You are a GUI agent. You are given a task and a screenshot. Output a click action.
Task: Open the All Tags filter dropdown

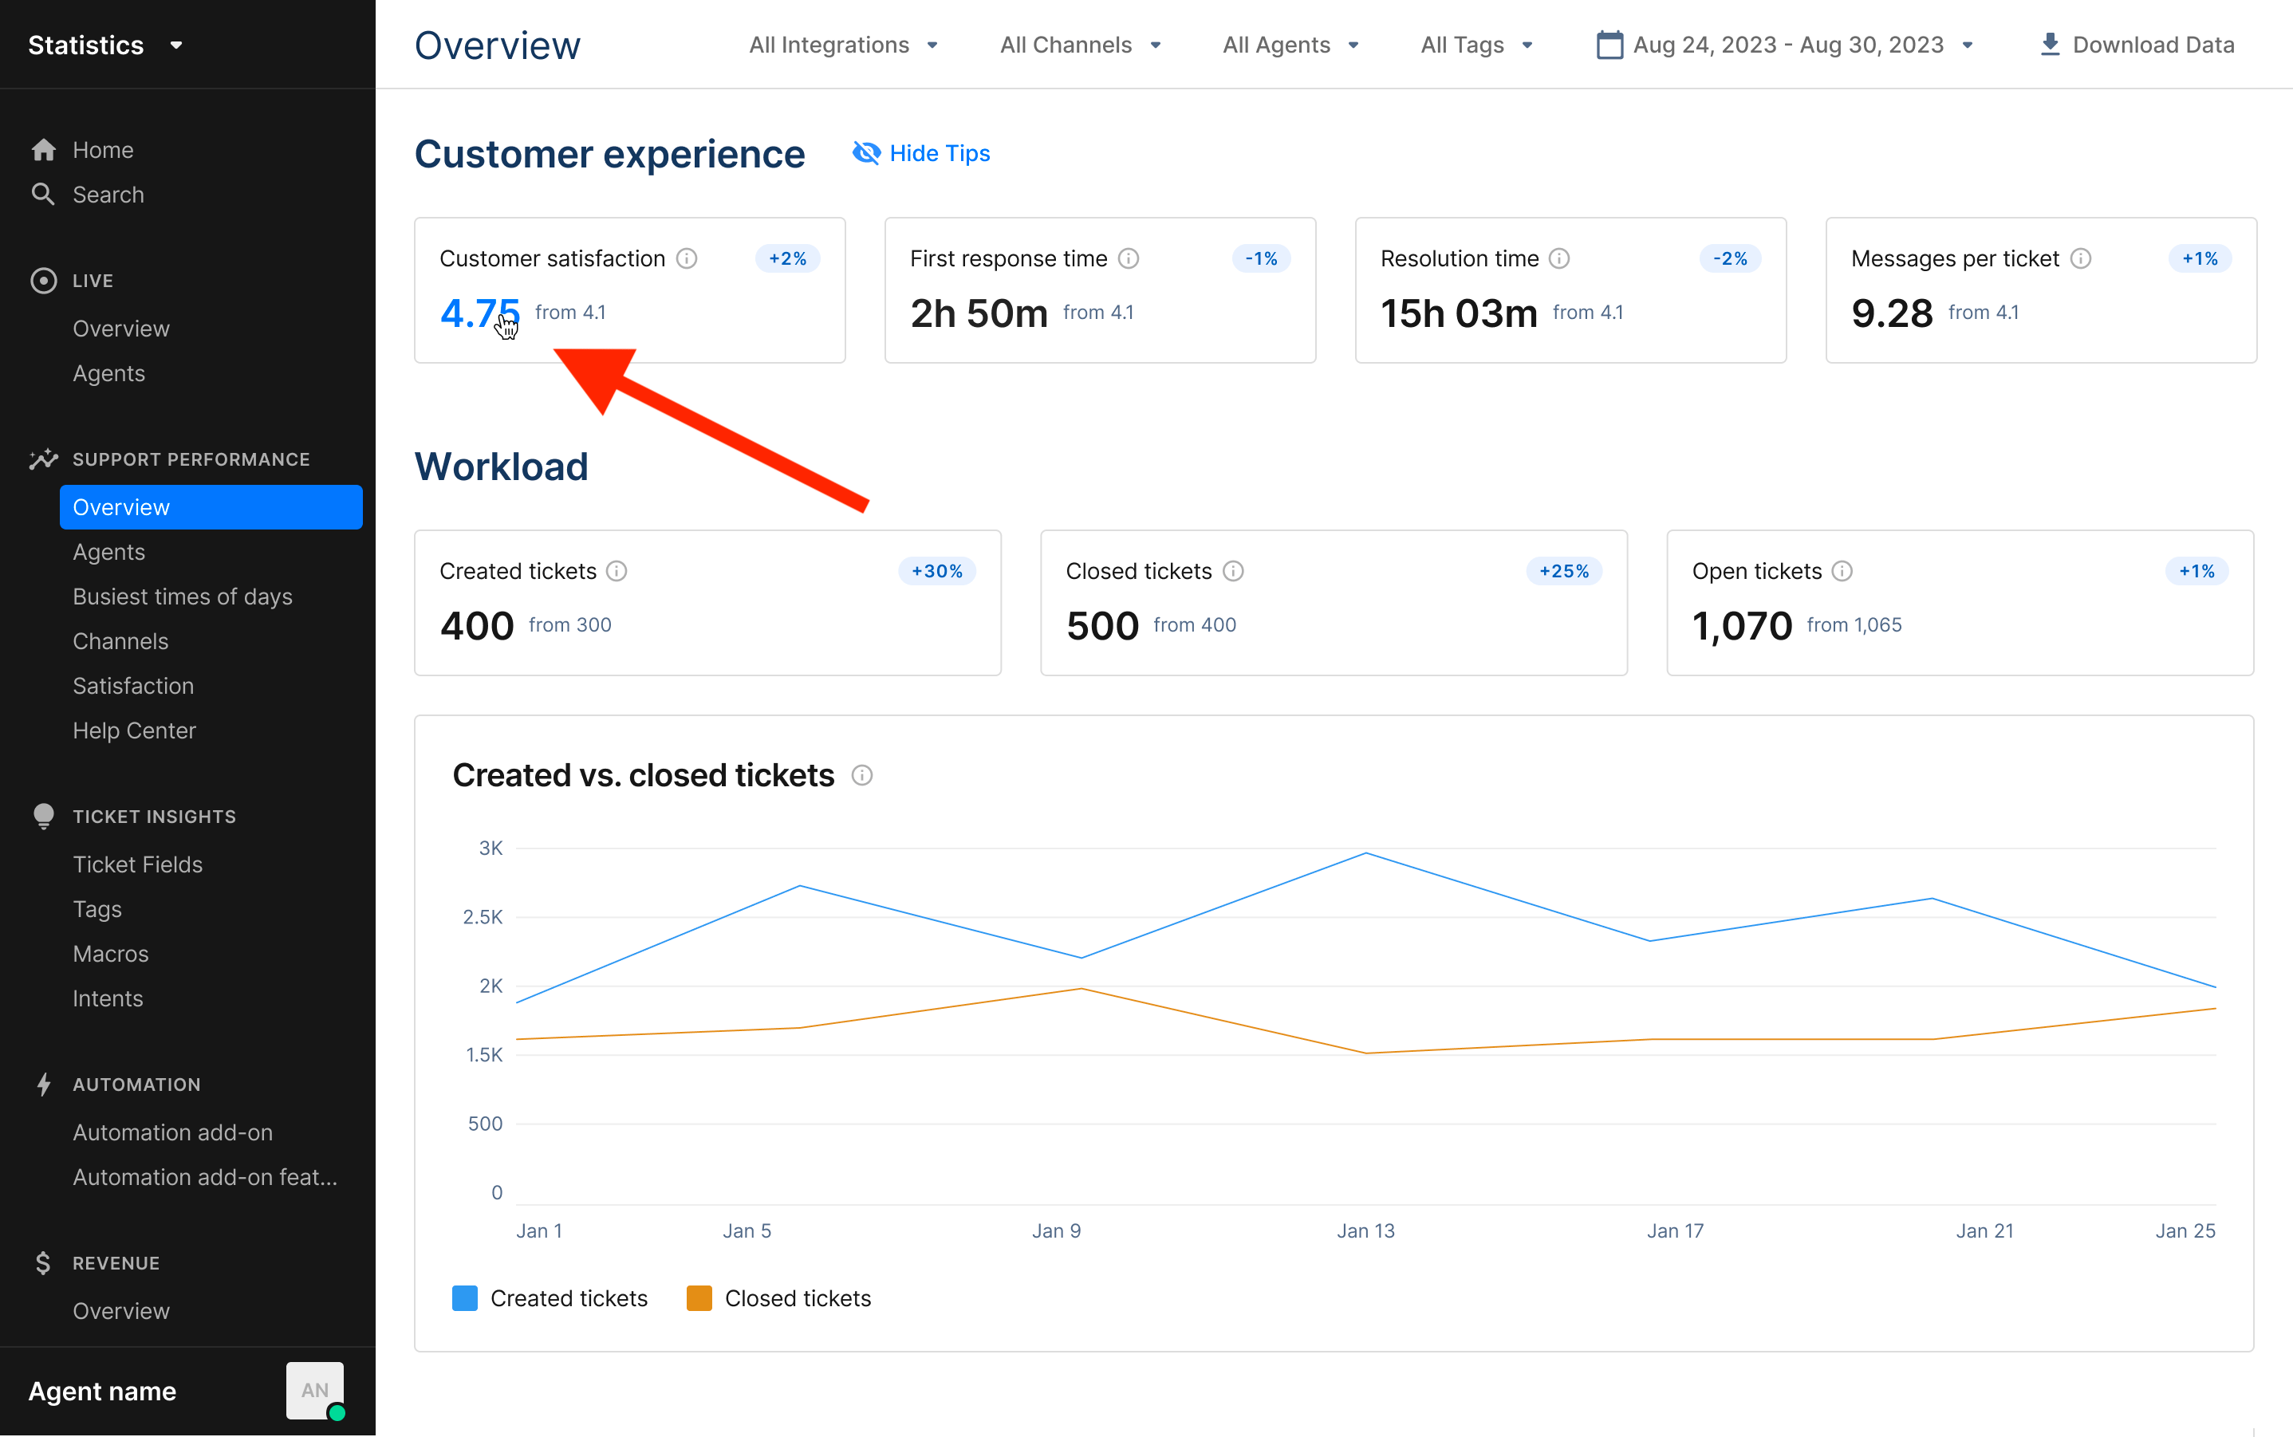1477,45
